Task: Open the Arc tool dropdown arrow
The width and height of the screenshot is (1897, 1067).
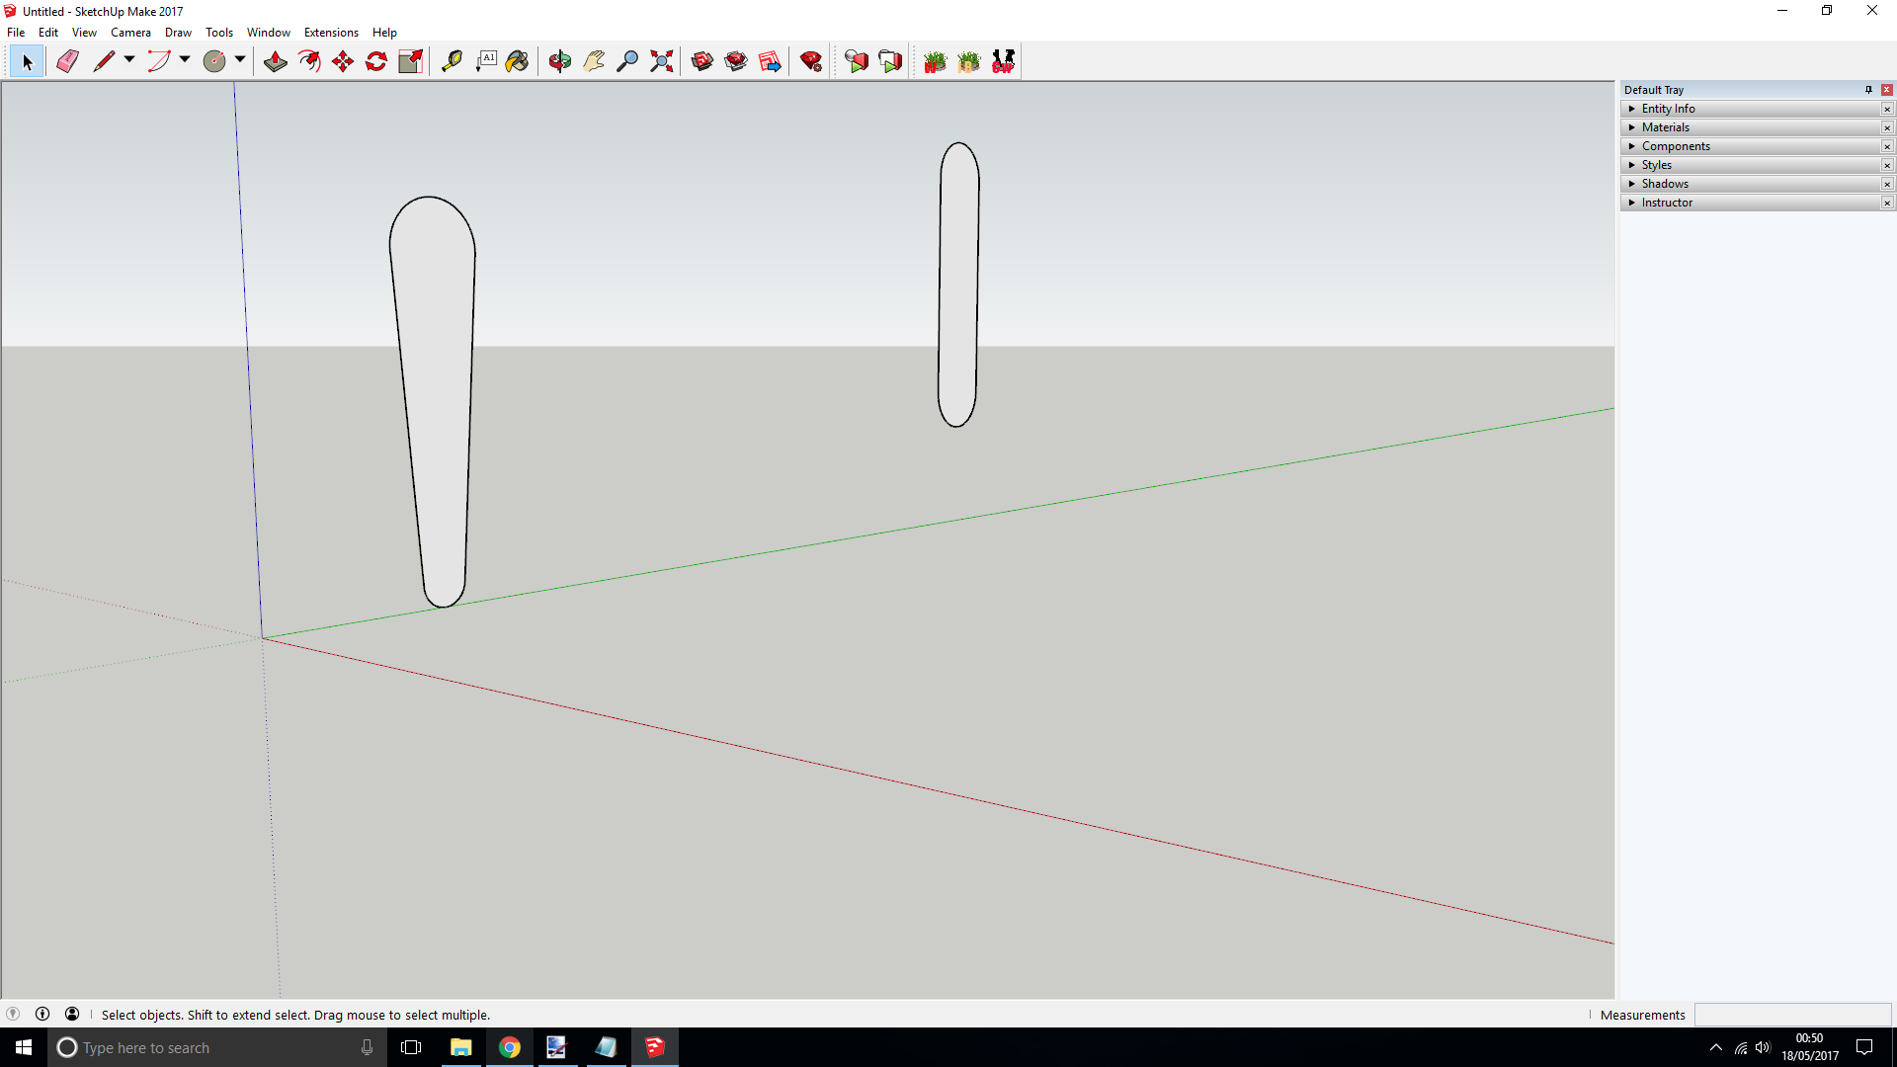Action: coord(185,60)
